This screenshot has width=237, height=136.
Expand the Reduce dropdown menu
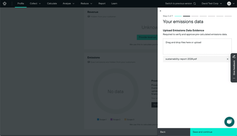[x=86, y=4]
